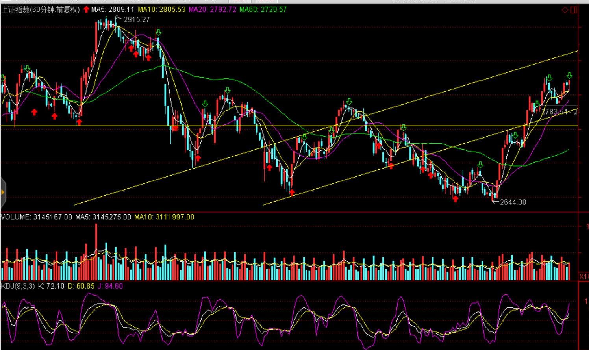Click the green down arrow above the rightmost candle
Viewport: 589px width, 350px height.
[569, 76]
